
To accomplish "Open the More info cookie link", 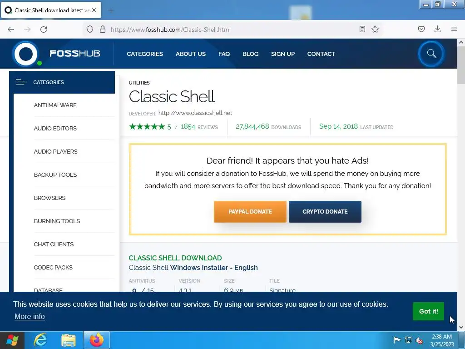I will coord(30,317).
